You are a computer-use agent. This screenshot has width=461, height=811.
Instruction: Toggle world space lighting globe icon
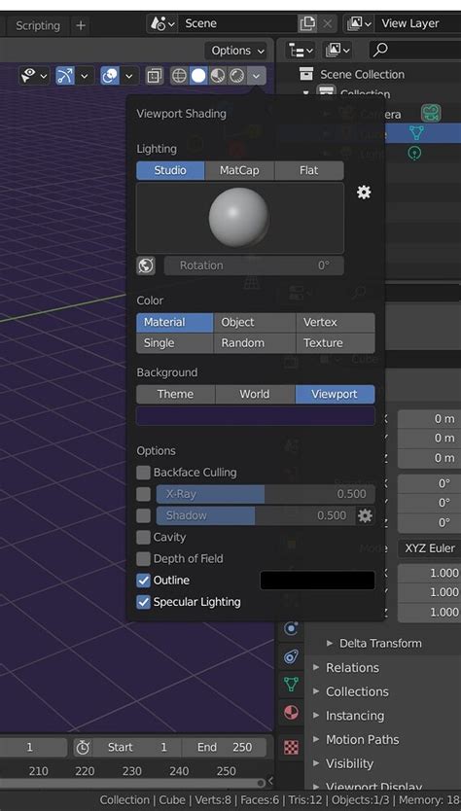(x=146, y=265)
